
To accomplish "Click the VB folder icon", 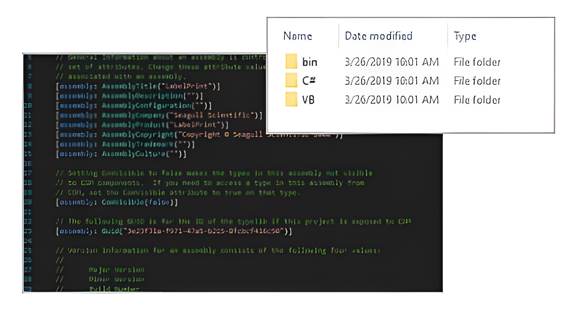I will (x=291, y=100).
